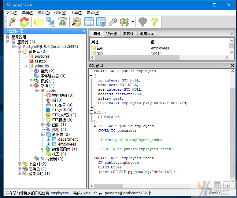The height and width of the screenshot is (198, 237).
Task: Click the plug connection toolbar icon
Action: click(12, 22)
